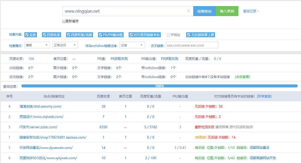
Task: Clear the URL field with the X icon
Action: click(188, 11)
